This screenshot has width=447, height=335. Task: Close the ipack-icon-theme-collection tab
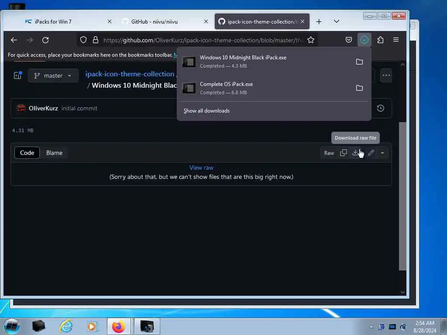pos(303,22)
